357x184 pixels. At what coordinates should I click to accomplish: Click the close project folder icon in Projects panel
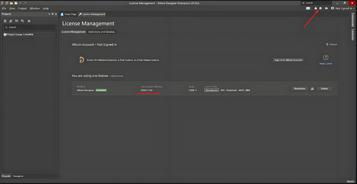pyautogui.click(x=22, y=21)
